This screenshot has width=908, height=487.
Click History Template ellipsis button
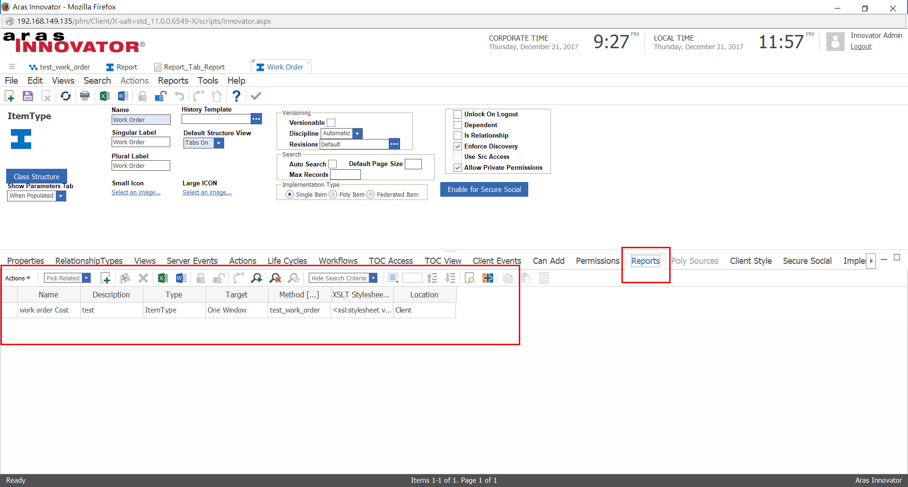coord(256,119)
